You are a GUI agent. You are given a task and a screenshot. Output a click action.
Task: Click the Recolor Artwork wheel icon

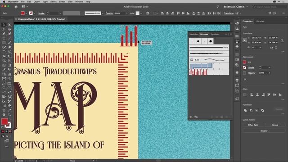148,13
